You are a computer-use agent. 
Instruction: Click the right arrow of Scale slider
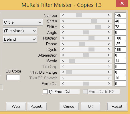[109, 61]
